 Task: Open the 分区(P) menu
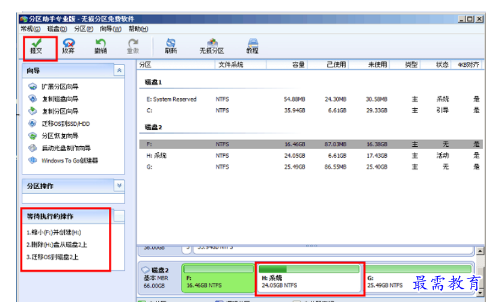(84, 29)
